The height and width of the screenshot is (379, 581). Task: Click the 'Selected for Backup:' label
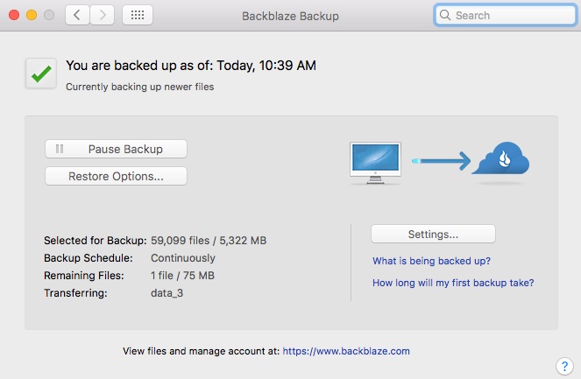pos(96,241)
